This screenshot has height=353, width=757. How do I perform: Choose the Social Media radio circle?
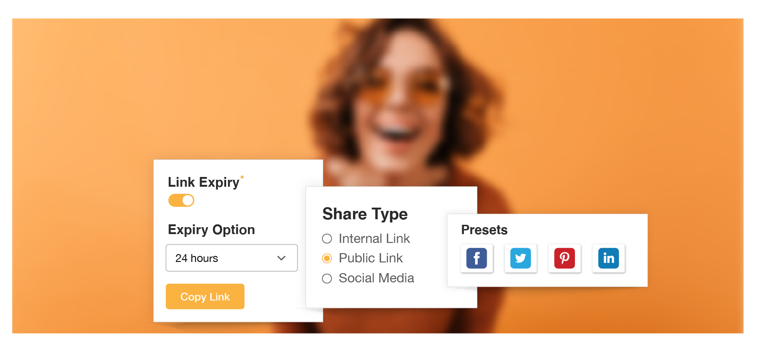[x=327, y=278]
